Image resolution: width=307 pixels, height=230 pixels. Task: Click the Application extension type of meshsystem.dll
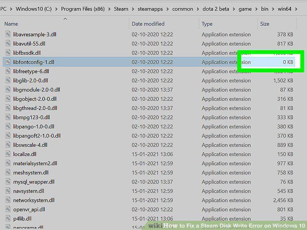(226, 173)
